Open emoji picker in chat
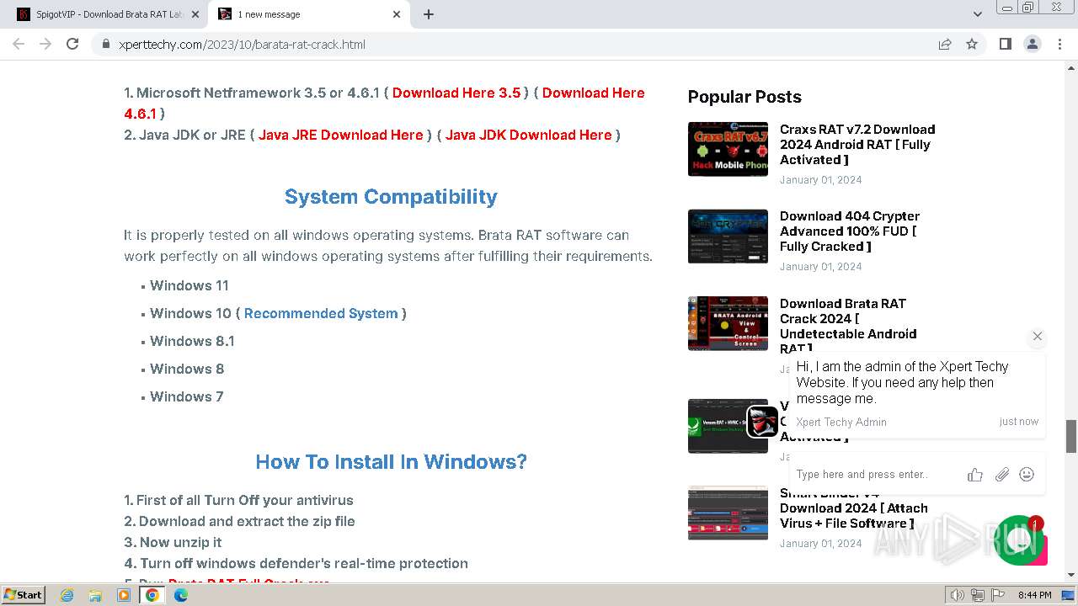 1027,475
